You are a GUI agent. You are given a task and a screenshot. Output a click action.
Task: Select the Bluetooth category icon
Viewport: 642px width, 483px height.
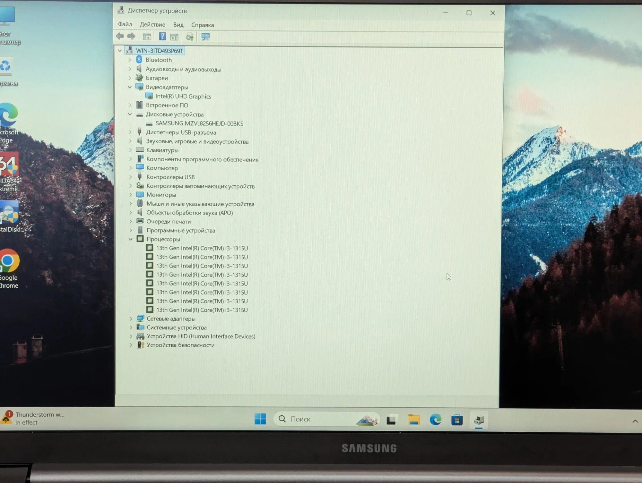139,60
